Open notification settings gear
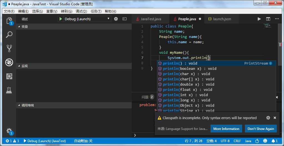Screen dimensions: 284x146 pyautogui.click(x=268, y=118)
